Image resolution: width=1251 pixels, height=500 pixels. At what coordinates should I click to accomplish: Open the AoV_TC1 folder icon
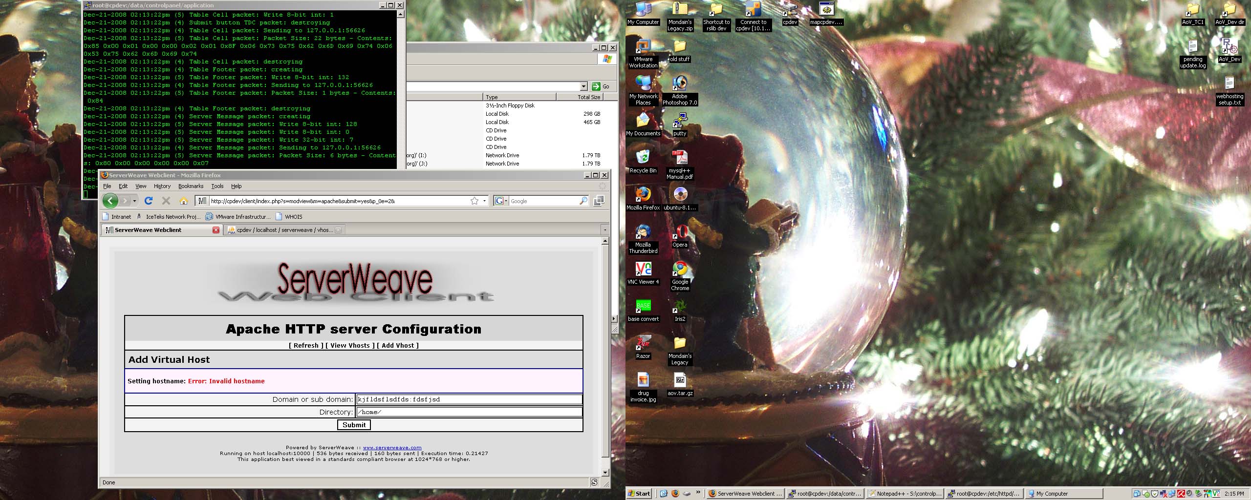pyautogui.click(x=1193, y=14)
